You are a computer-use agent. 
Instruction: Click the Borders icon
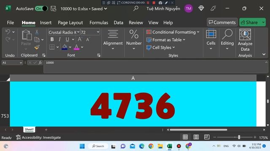click(x=52, y=47)
